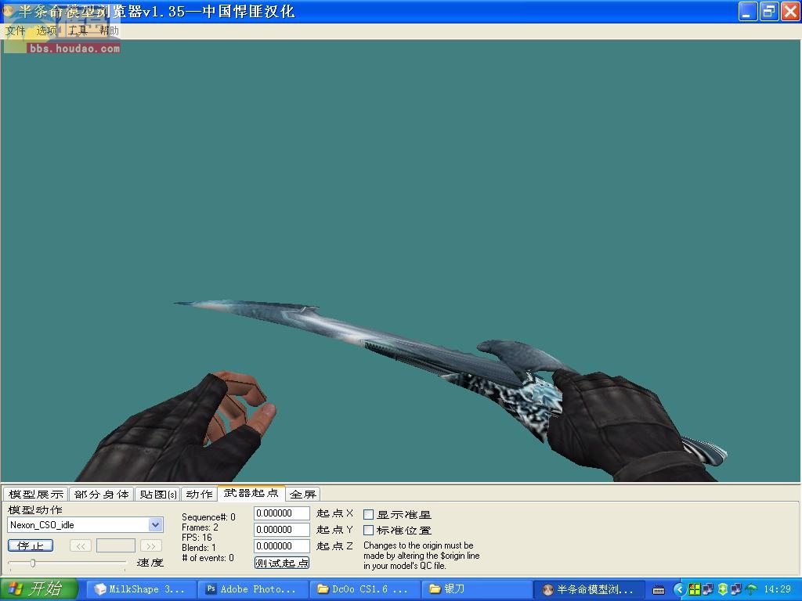802x601 pixels.
Task: Adjust the 速度 speed slider handle
Action: pyautogui.click(x=33, y=563)
